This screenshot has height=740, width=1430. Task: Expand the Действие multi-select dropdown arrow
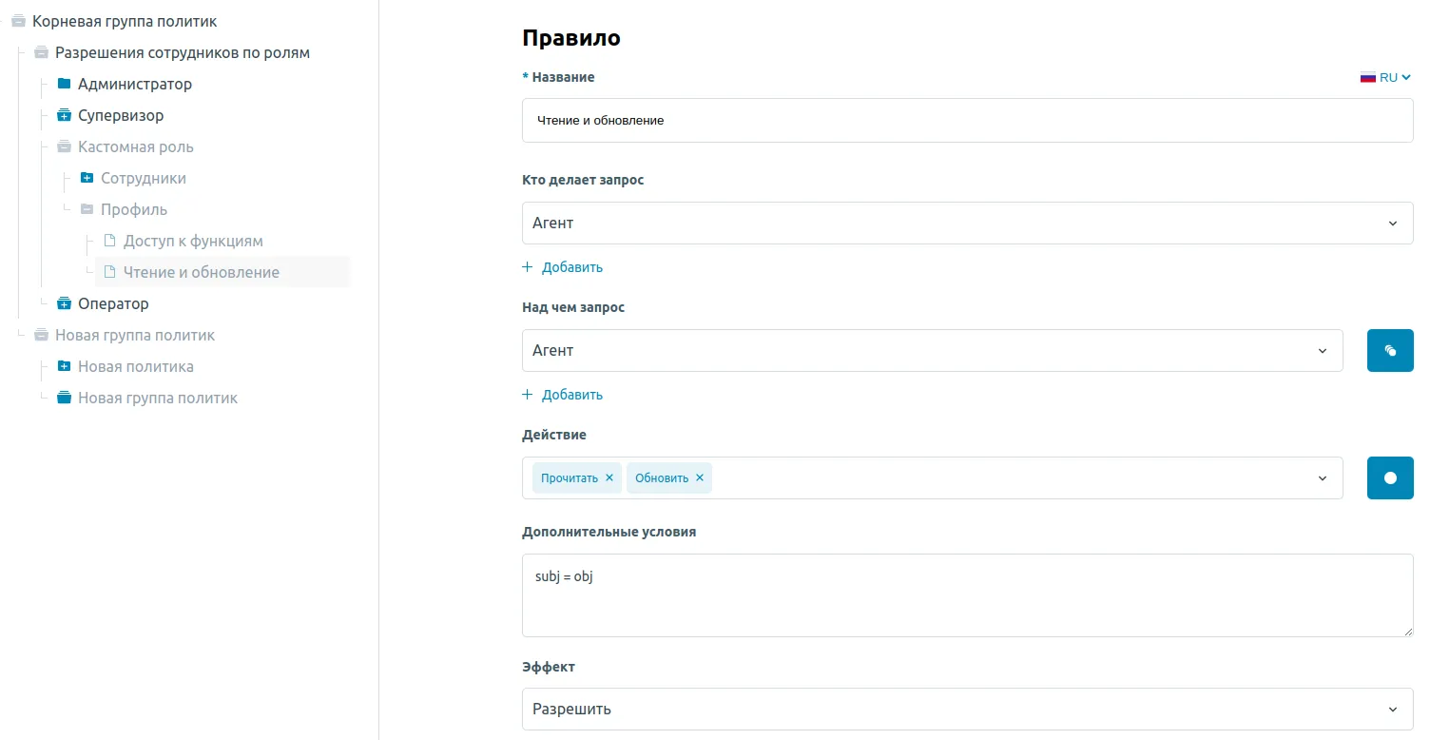click(x=1322, y=477)
